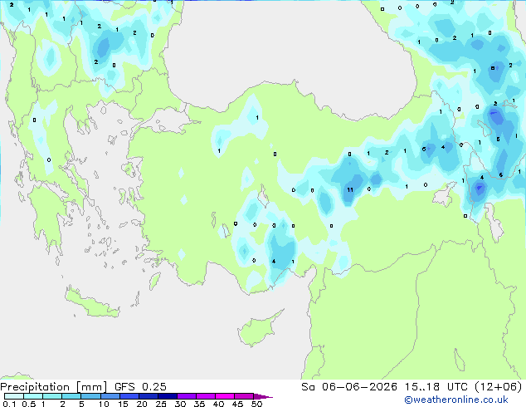The width and height of the screenshot is (526, 407).
Task: Select the 20–25 mm legend color box
Action: pyautogui.click(x=149, y=396)
